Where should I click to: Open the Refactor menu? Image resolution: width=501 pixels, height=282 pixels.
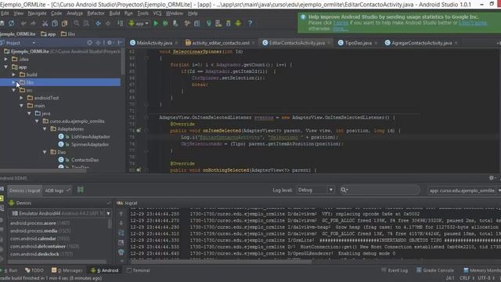point(96,13)
